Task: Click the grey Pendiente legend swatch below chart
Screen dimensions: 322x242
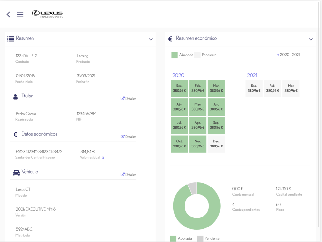Action: (x=200, y=238)
